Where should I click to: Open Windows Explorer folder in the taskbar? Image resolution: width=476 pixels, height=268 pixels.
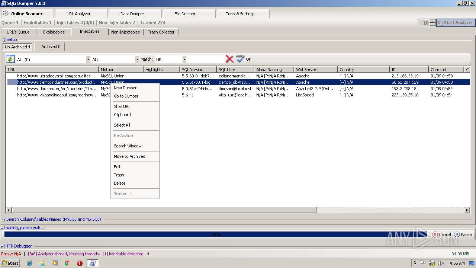[x=42, y=263]
